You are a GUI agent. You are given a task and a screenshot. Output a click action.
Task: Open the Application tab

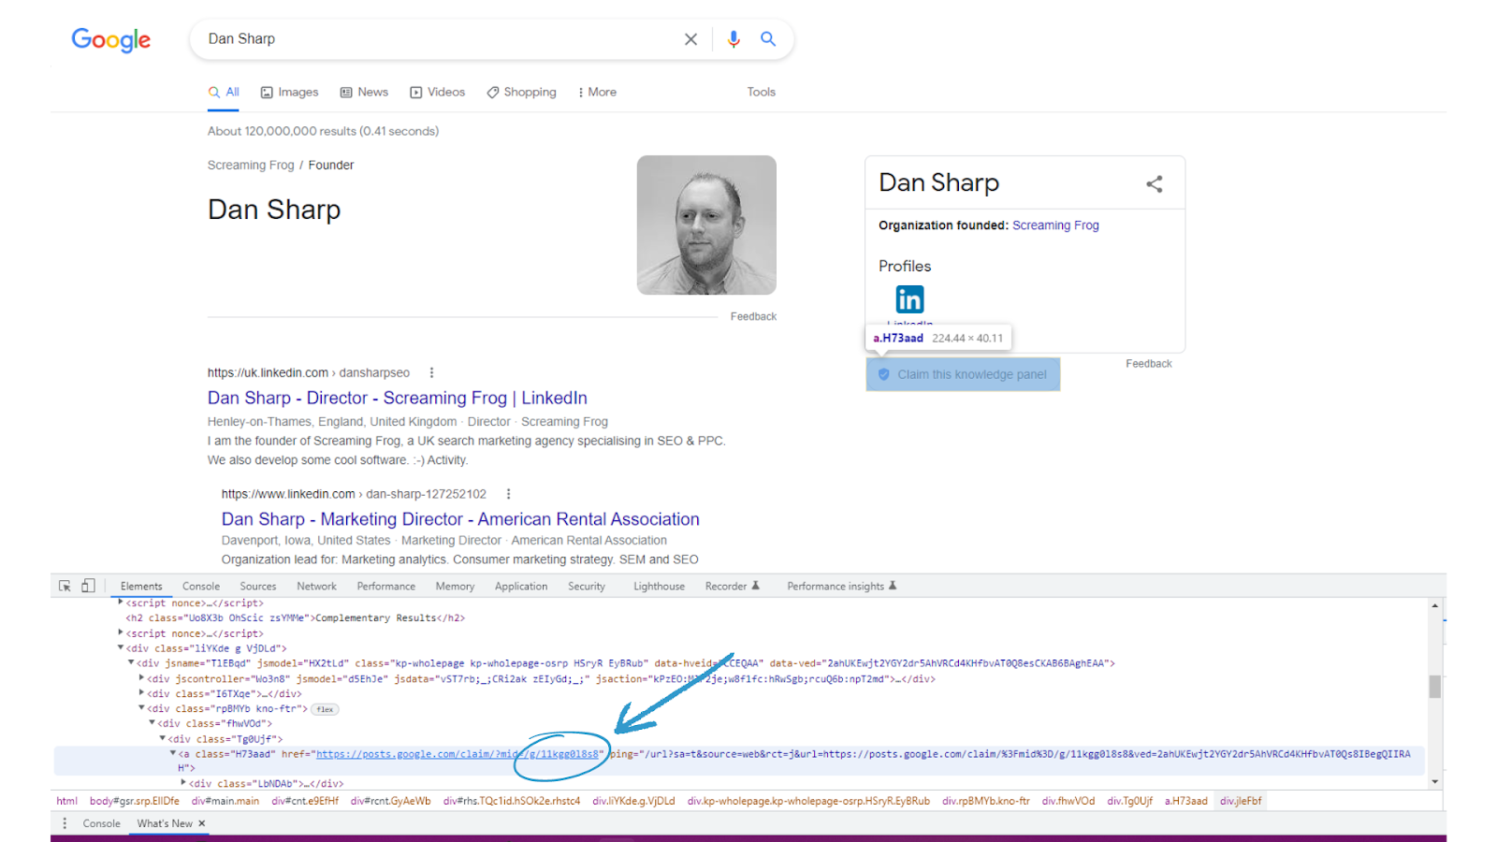point(521,587)
